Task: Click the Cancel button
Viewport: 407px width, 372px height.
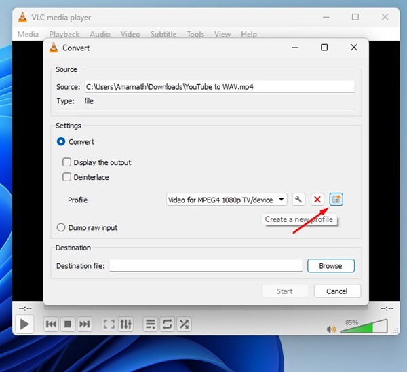Action: click(x=337, y=291)
